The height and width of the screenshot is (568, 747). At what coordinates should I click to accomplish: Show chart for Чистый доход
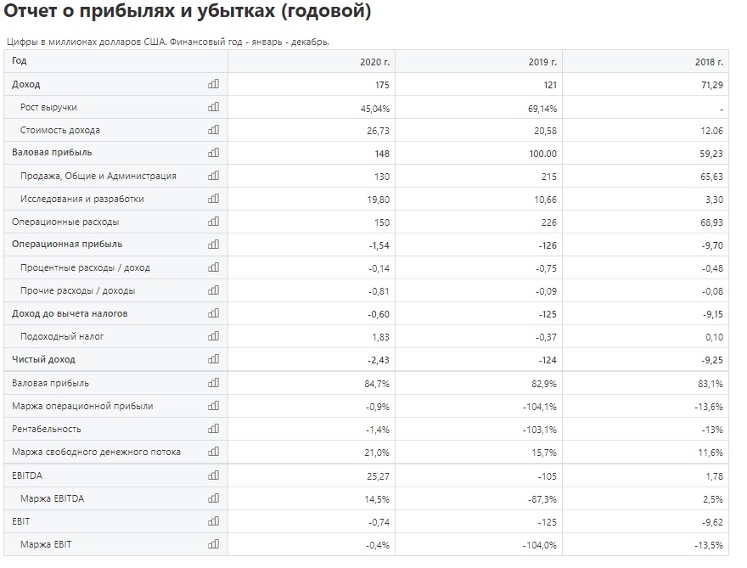coord(213,359)
